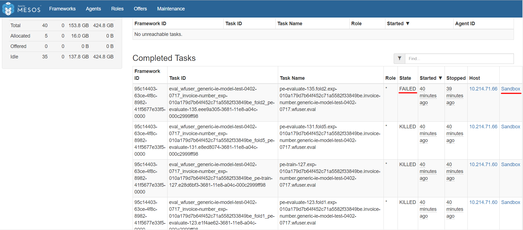The image size is (523, 230).
Task: Sort unreachable tasks by Task Name header
Action: click(x=290, y=24)
